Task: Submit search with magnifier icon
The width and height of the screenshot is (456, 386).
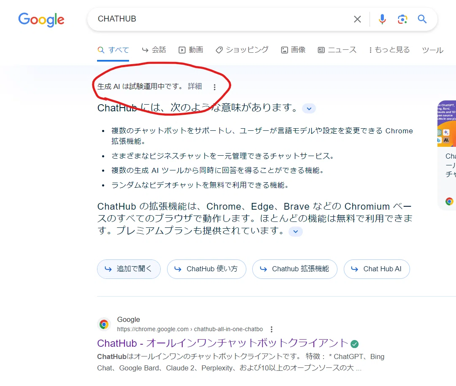Action: coord(422,19)
